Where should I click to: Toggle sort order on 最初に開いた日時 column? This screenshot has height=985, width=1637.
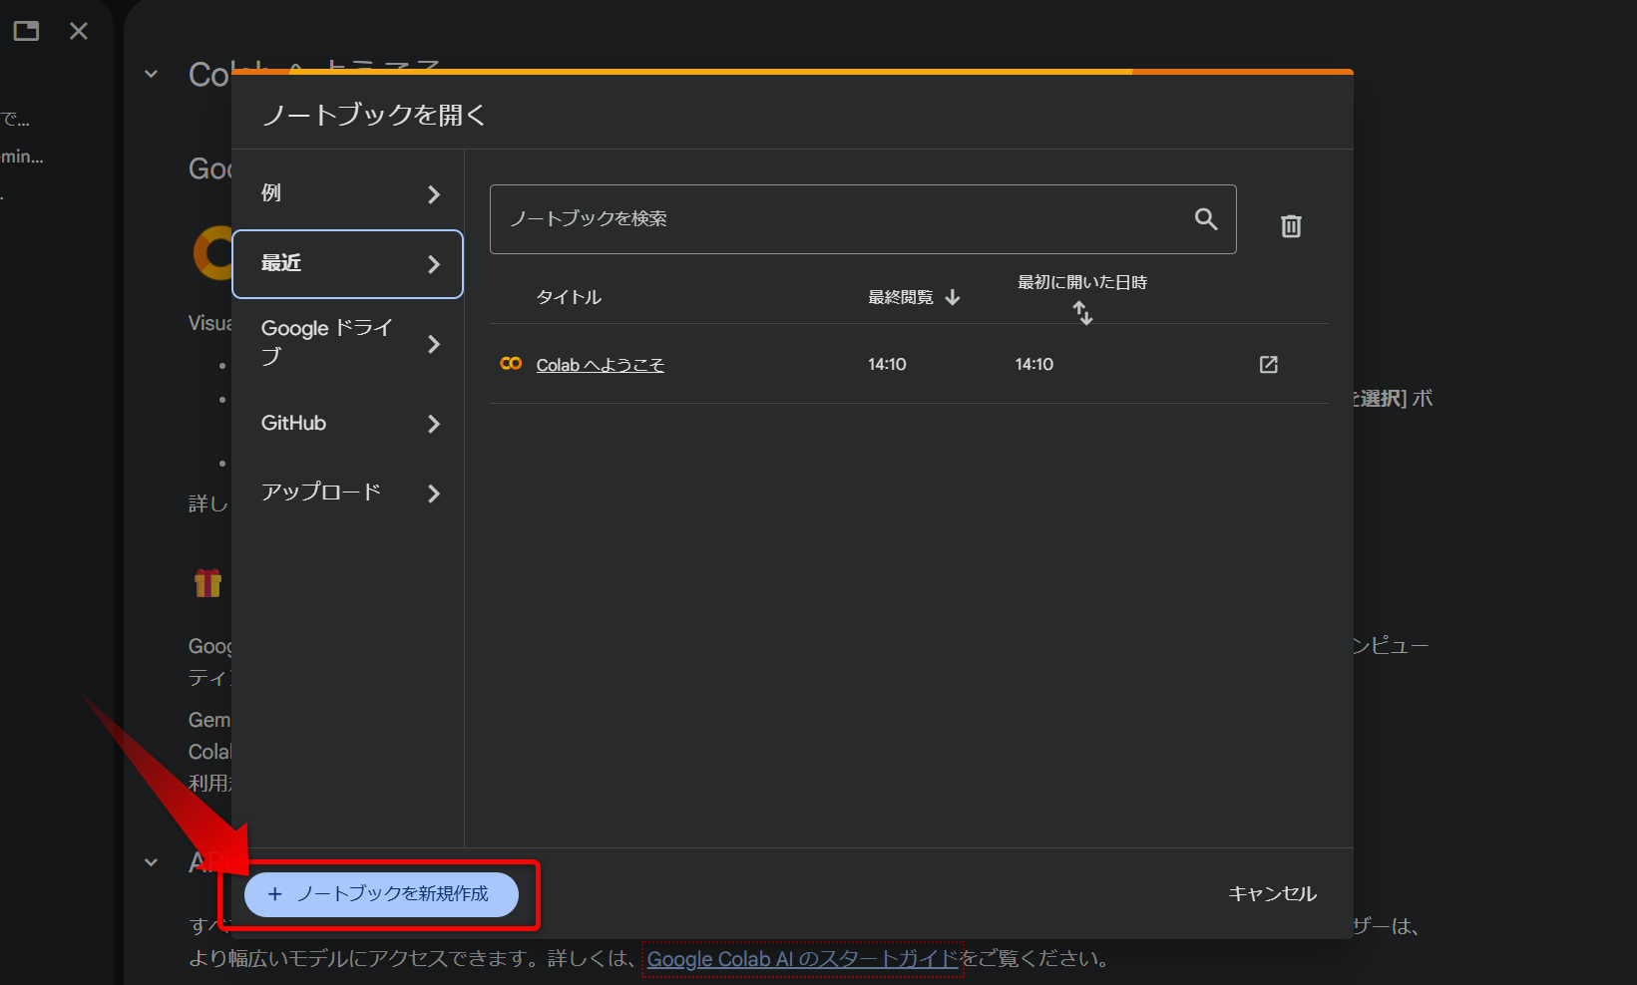pyautogui.click(x=1083, y=312)
